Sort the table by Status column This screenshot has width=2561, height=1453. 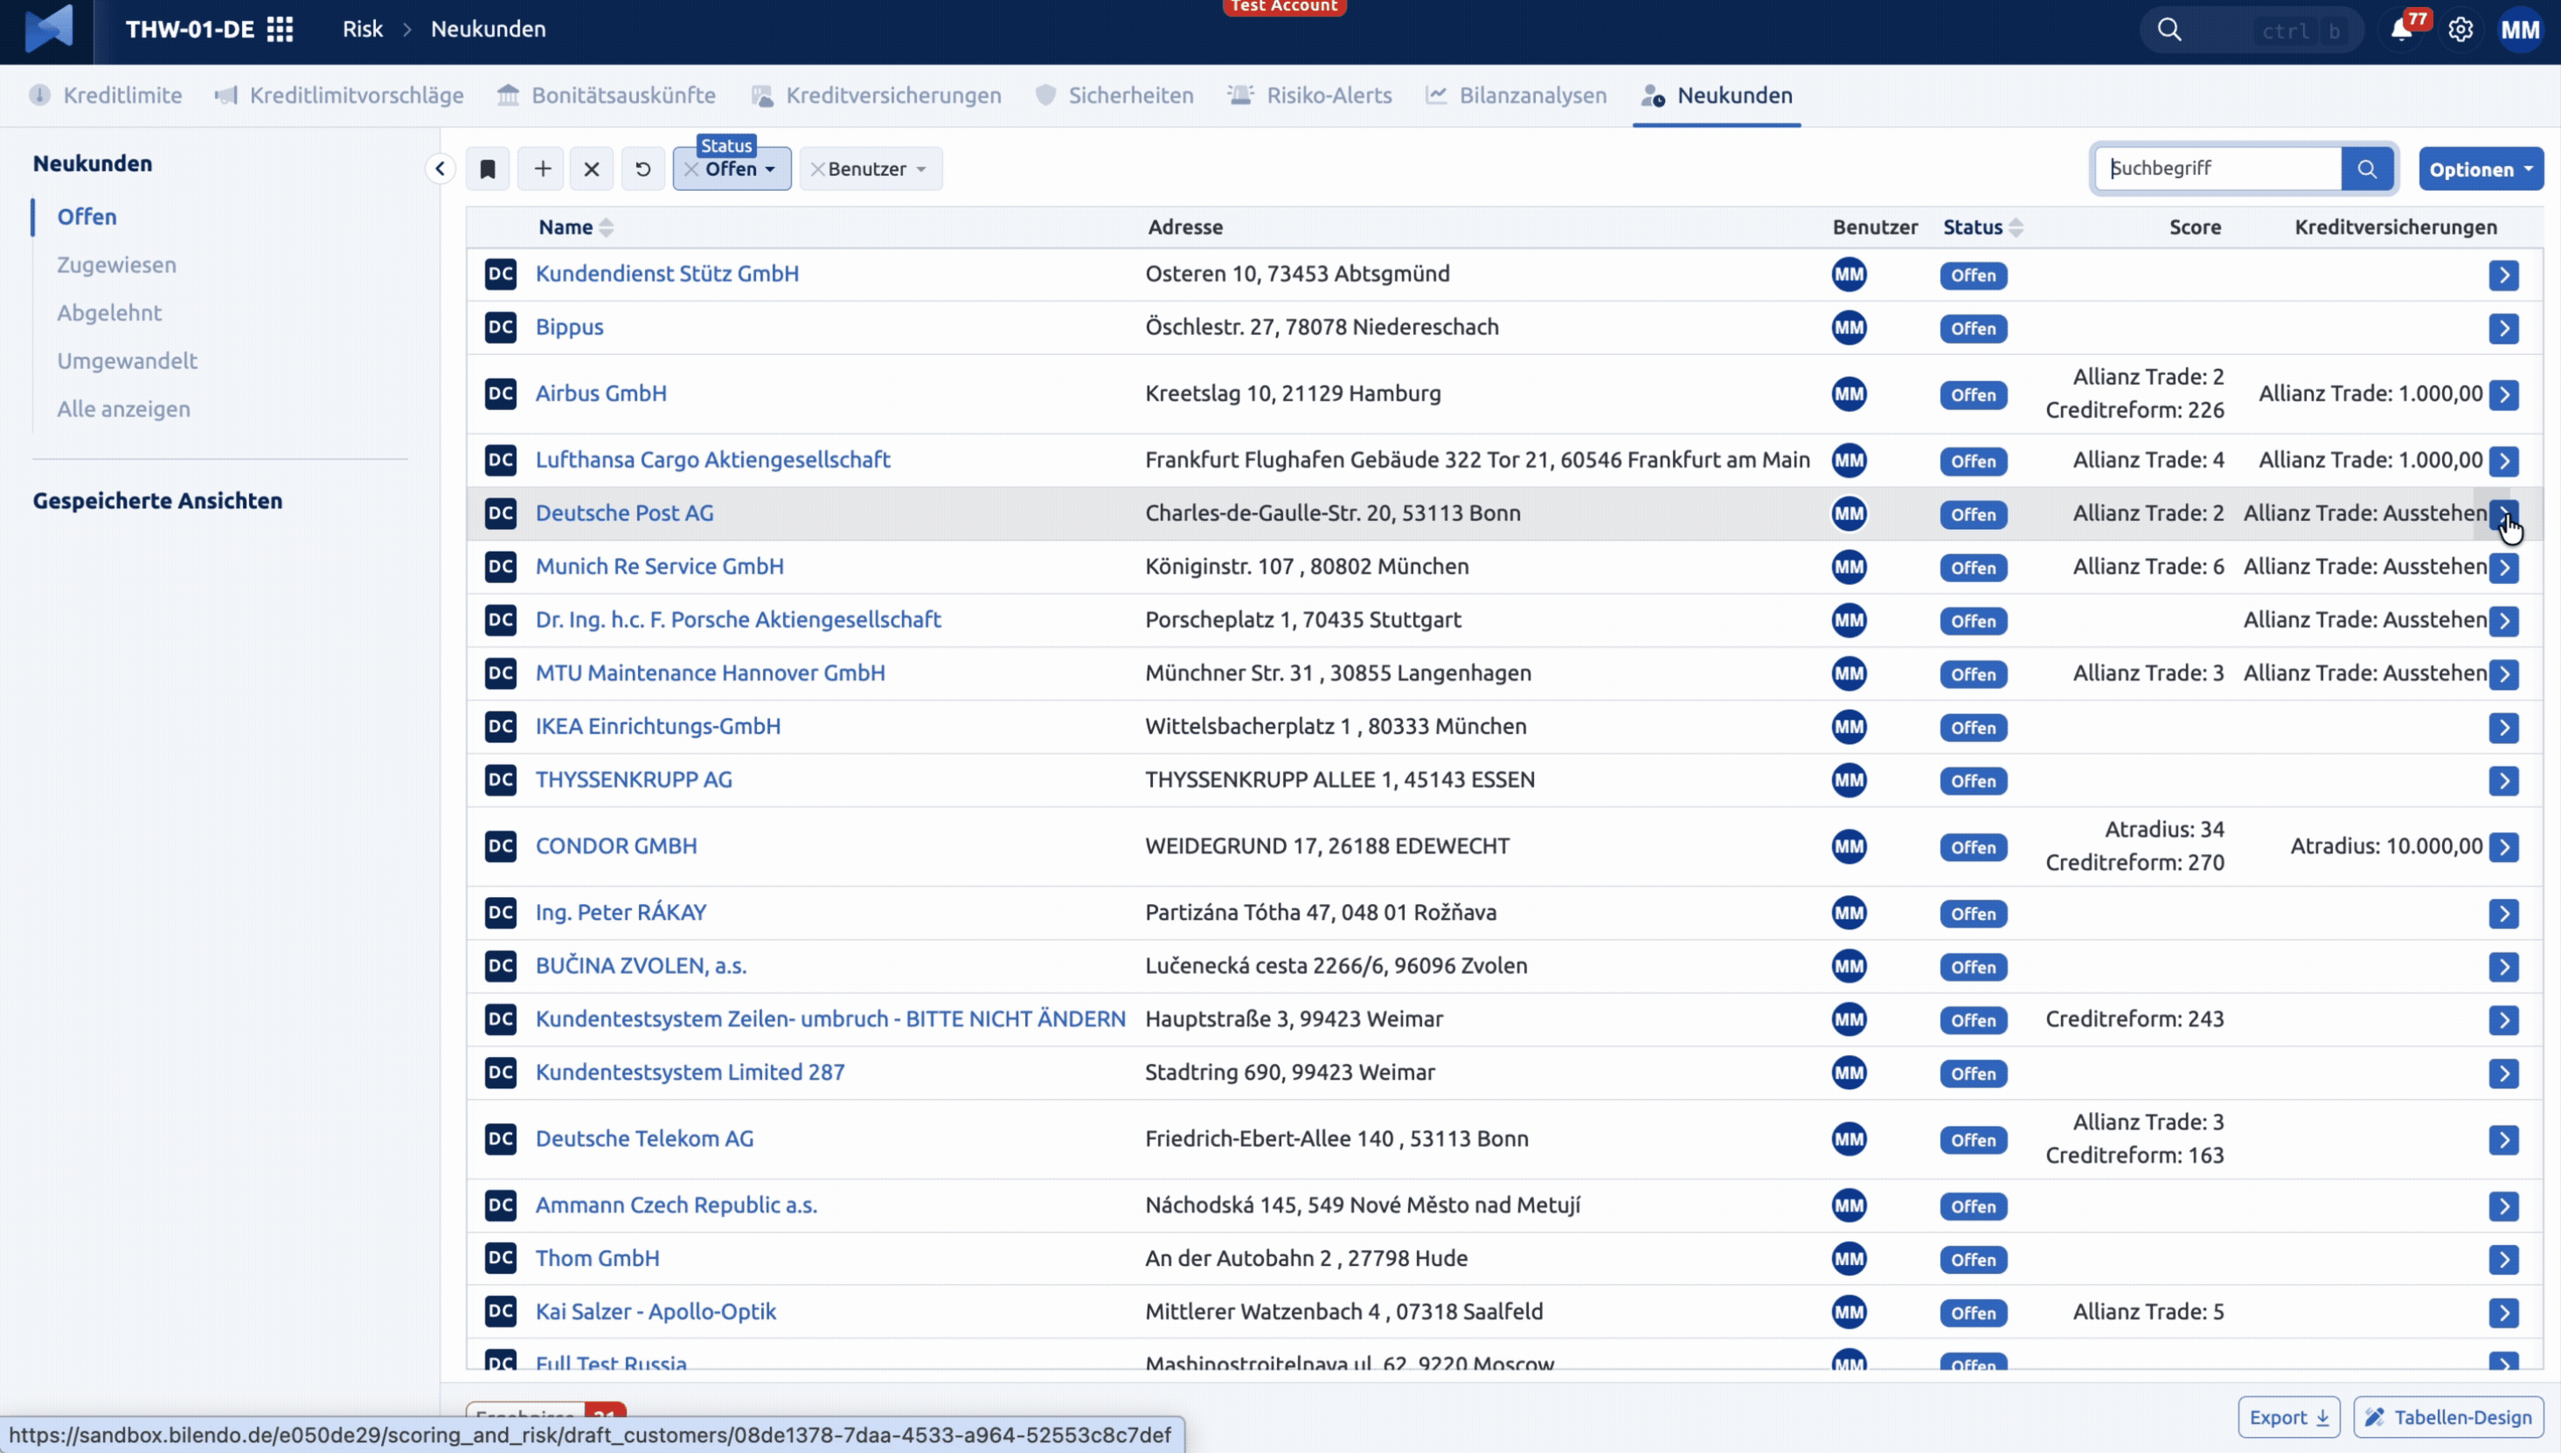tap(1982, 227)
